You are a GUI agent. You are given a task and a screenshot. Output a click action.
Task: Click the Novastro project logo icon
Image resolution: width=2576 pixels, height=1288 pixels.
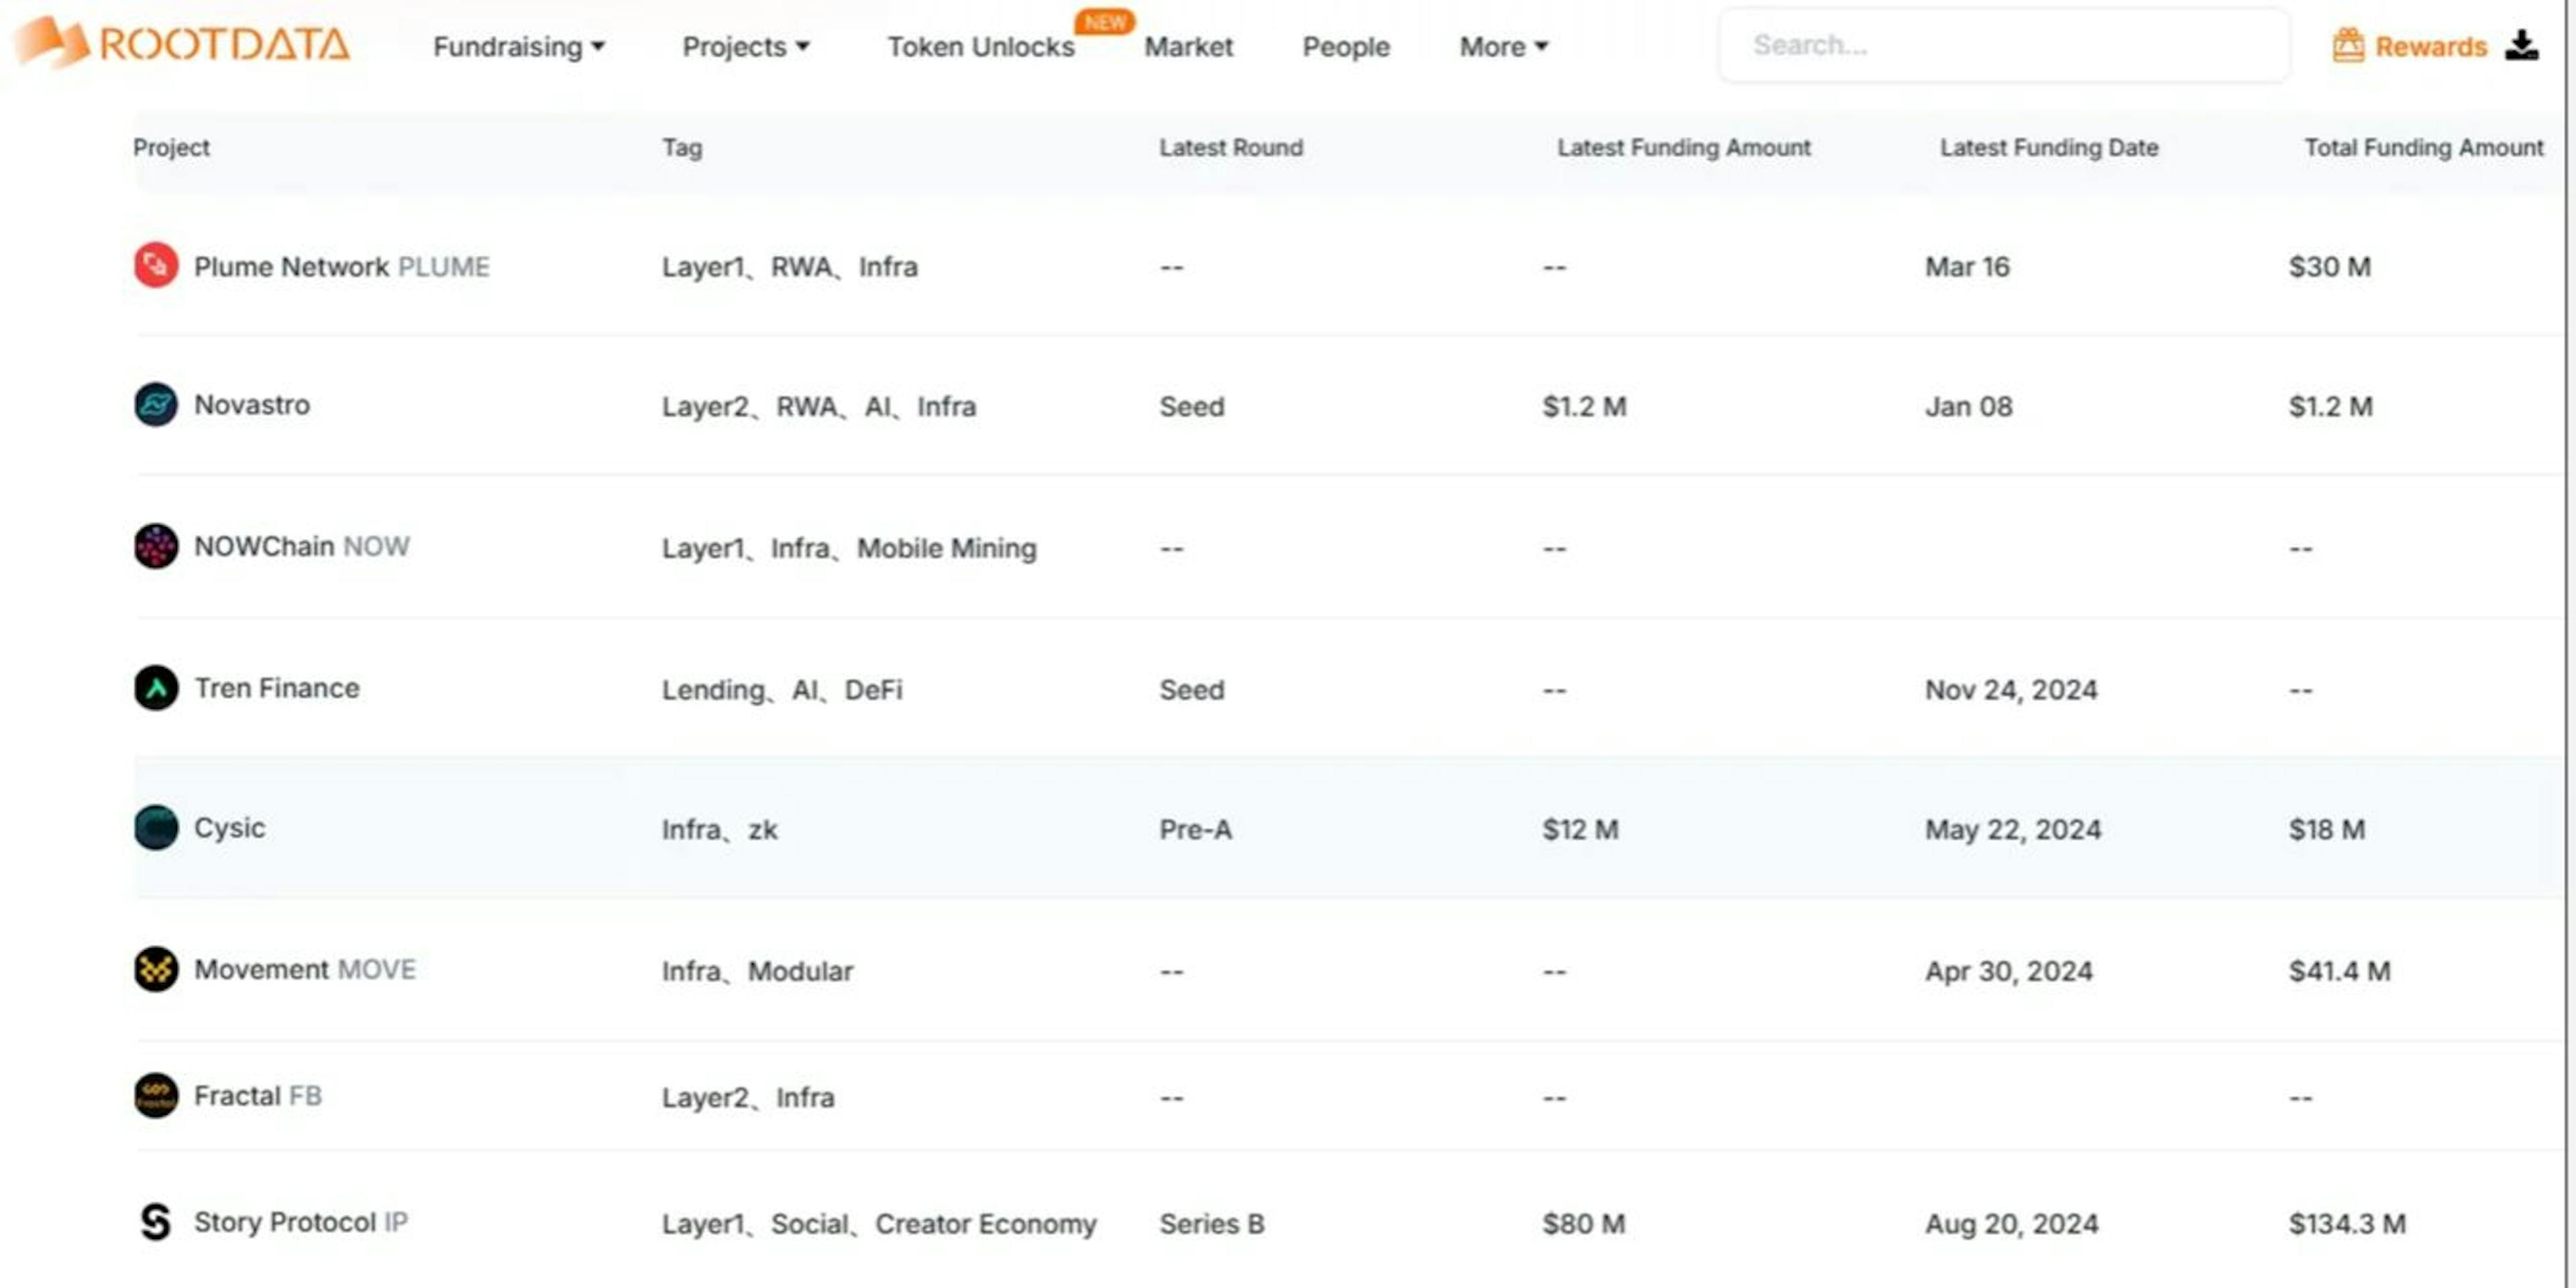pyautogui.click(x=156, y=405)
